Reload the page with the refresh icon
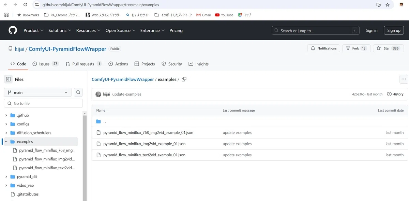The height and width of the screenshot is (201, 409). pyautogui.click(x=25, y=5)
